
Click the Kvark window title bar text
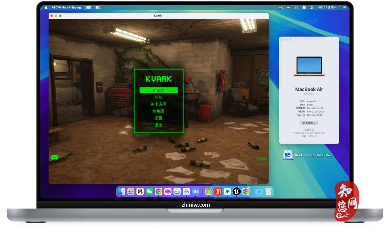coord(158,16)
